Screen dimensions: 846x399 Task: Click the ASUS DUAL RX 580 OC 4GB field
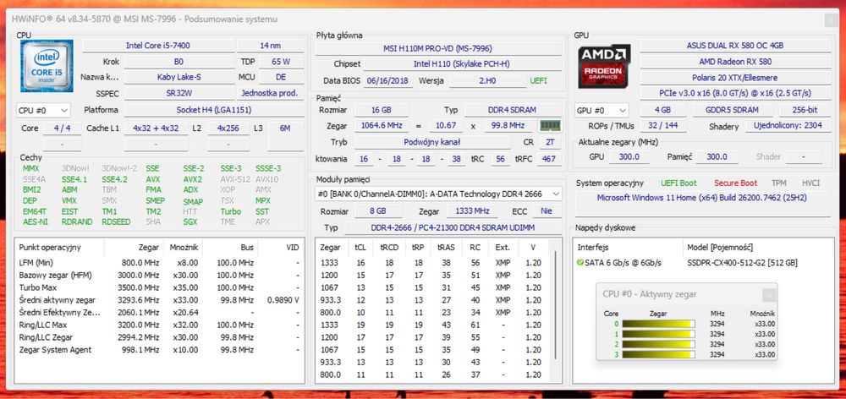(735, 46)
